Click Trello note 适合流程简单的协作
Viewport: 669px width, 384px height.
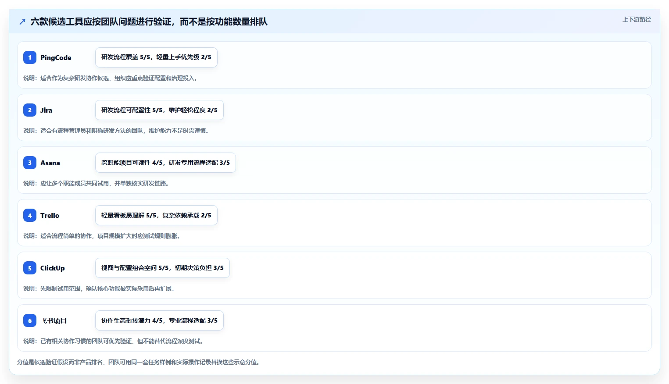coord(102,236)
